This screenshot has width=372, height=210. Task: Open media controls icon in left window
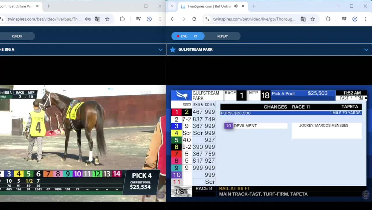(x=139, y=19)
